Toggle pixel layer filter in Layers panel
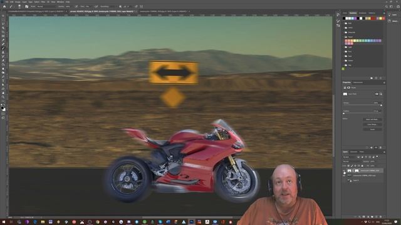The image size is (401, 225). coord(358,157)
